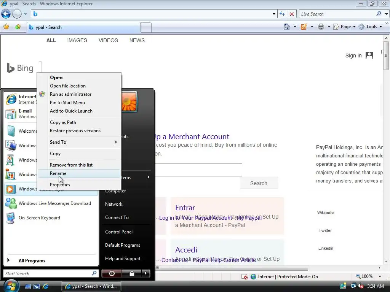Click the Bing logo
Viewport: 390px width, 292px height.
click(20, 68)
